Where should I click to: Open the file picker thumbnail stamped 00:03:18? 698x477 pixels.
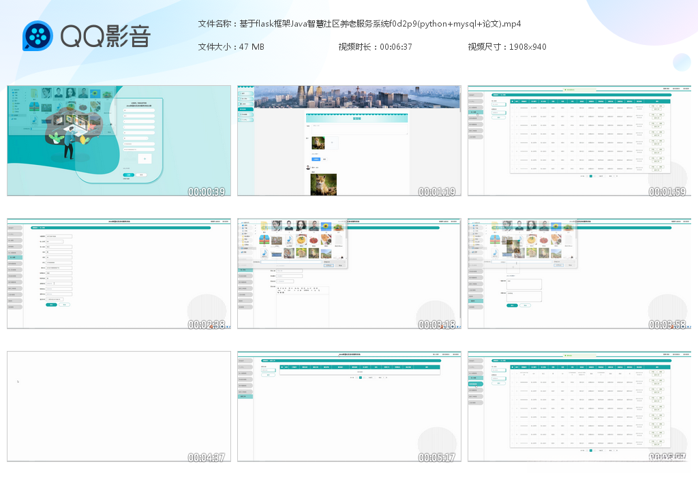(x=349, y=274)
